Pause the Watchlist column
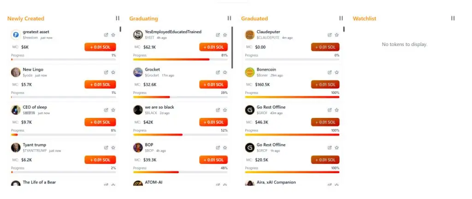The image size is (472, 199). click(453, 18)
